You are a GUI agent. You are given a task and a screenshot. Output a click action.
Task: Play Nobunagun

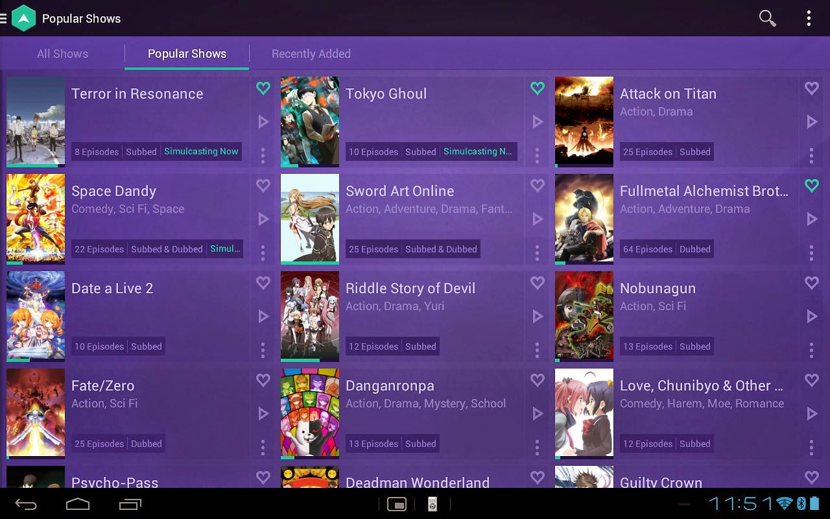click(x=812, y=316)
